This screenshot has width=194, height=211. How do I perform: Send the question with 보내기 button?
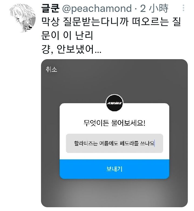click(x=114, y=169)
